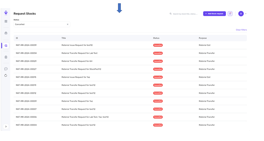Open the dashboard grid icon in sidebar
The width and height of the screenshot is (264, 141).
coord(6,22)
